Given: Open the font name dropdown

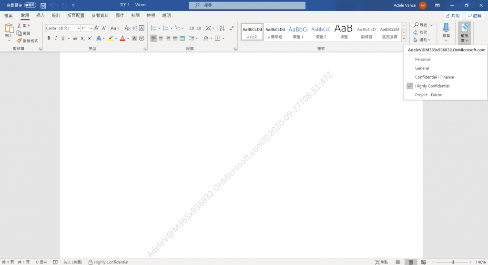Looking at the screenshot, I should tap(79, 28).
